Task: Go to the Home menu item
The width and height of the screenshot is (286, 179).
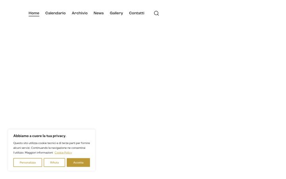Action: [34, 13]
